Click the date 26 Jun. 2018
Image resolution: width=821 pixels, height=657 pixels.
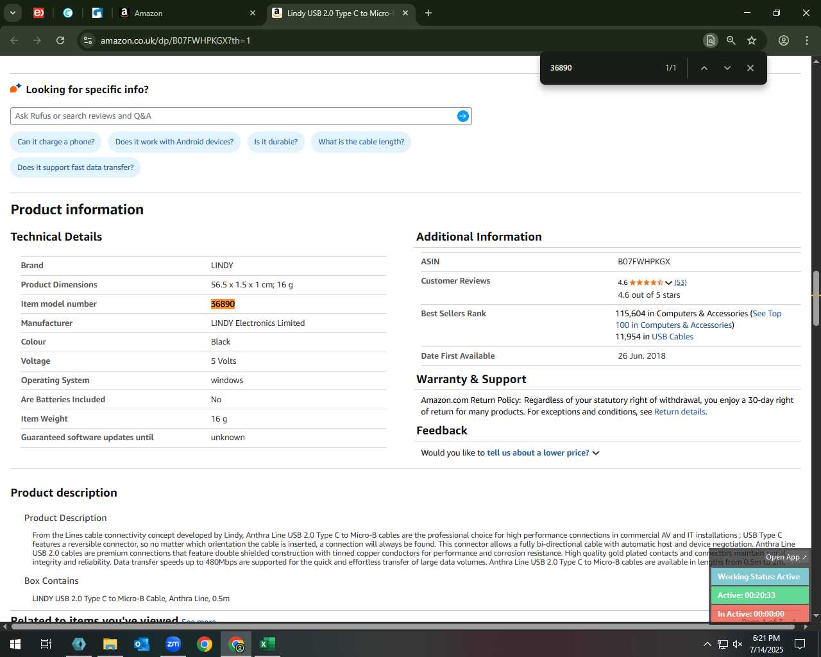(641, 356)
